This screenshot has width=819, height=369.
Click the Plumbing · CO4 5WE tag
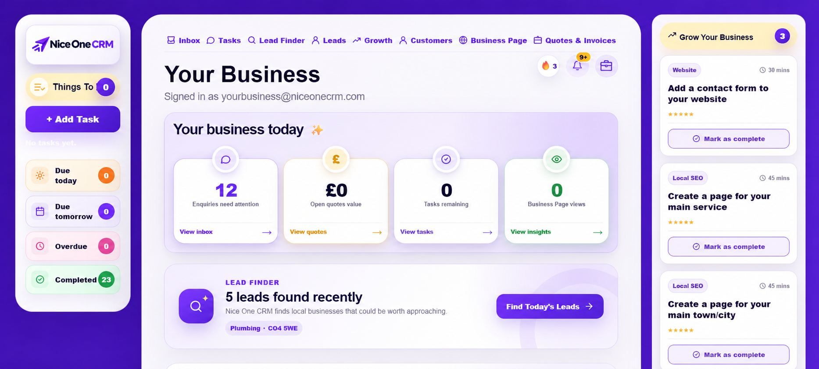(264, 328)
